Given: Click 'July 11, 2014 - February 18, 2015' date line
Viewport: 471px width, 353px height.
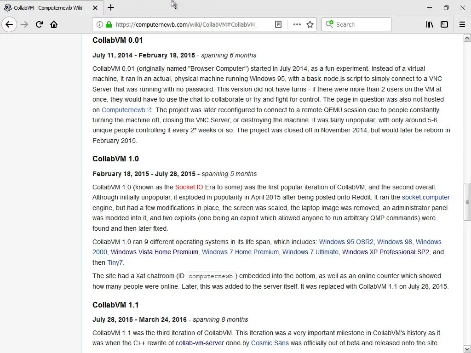Looking at the screenshot, I should (144, 55).
